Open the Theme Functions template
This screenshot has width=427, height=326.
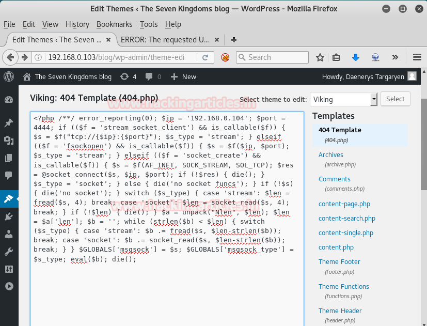(344, 286)
